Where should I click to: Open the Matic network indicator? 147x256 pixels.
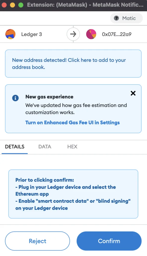pos(126,18)
